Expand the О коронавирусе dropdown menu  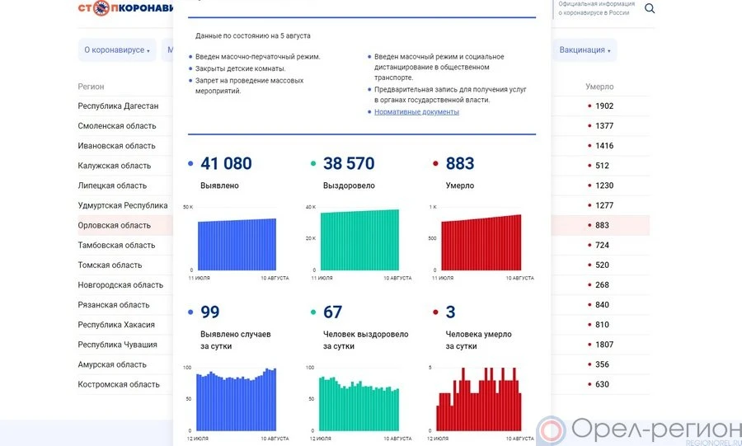pos(117,50)
